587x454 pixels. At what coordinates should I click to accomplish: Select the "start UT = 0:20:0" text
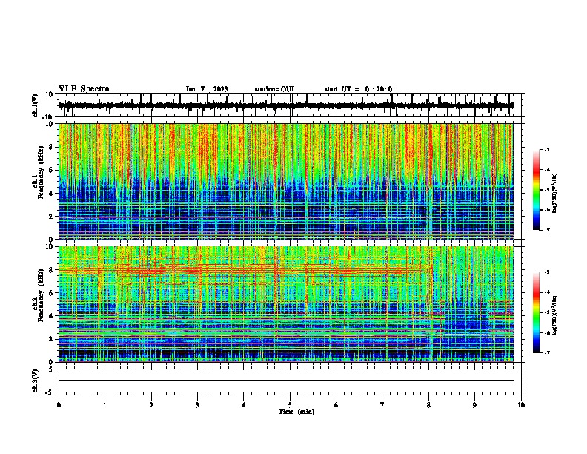[x=358, y=89]
